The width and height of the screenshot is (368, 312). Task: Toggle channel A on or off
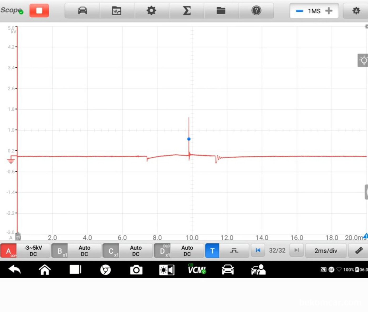(8, 251)
